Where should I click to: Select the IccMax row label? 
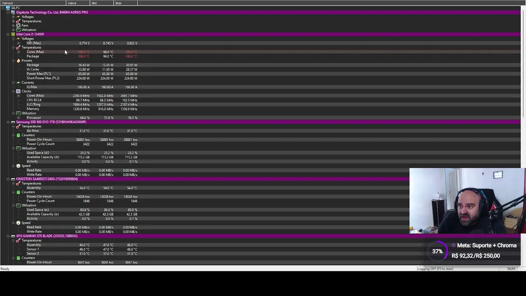point(32,87)
